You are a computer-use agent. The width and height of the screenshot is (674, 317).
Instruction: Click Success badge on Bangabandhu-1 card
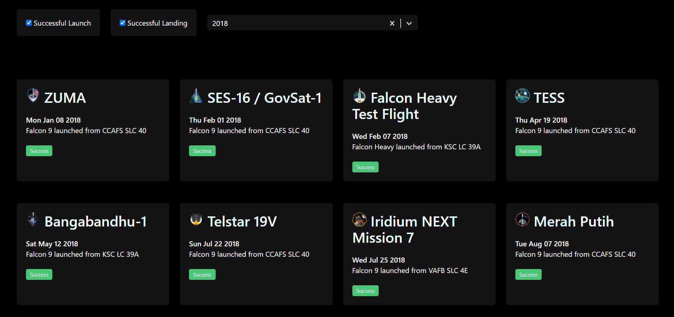(39, 274)
